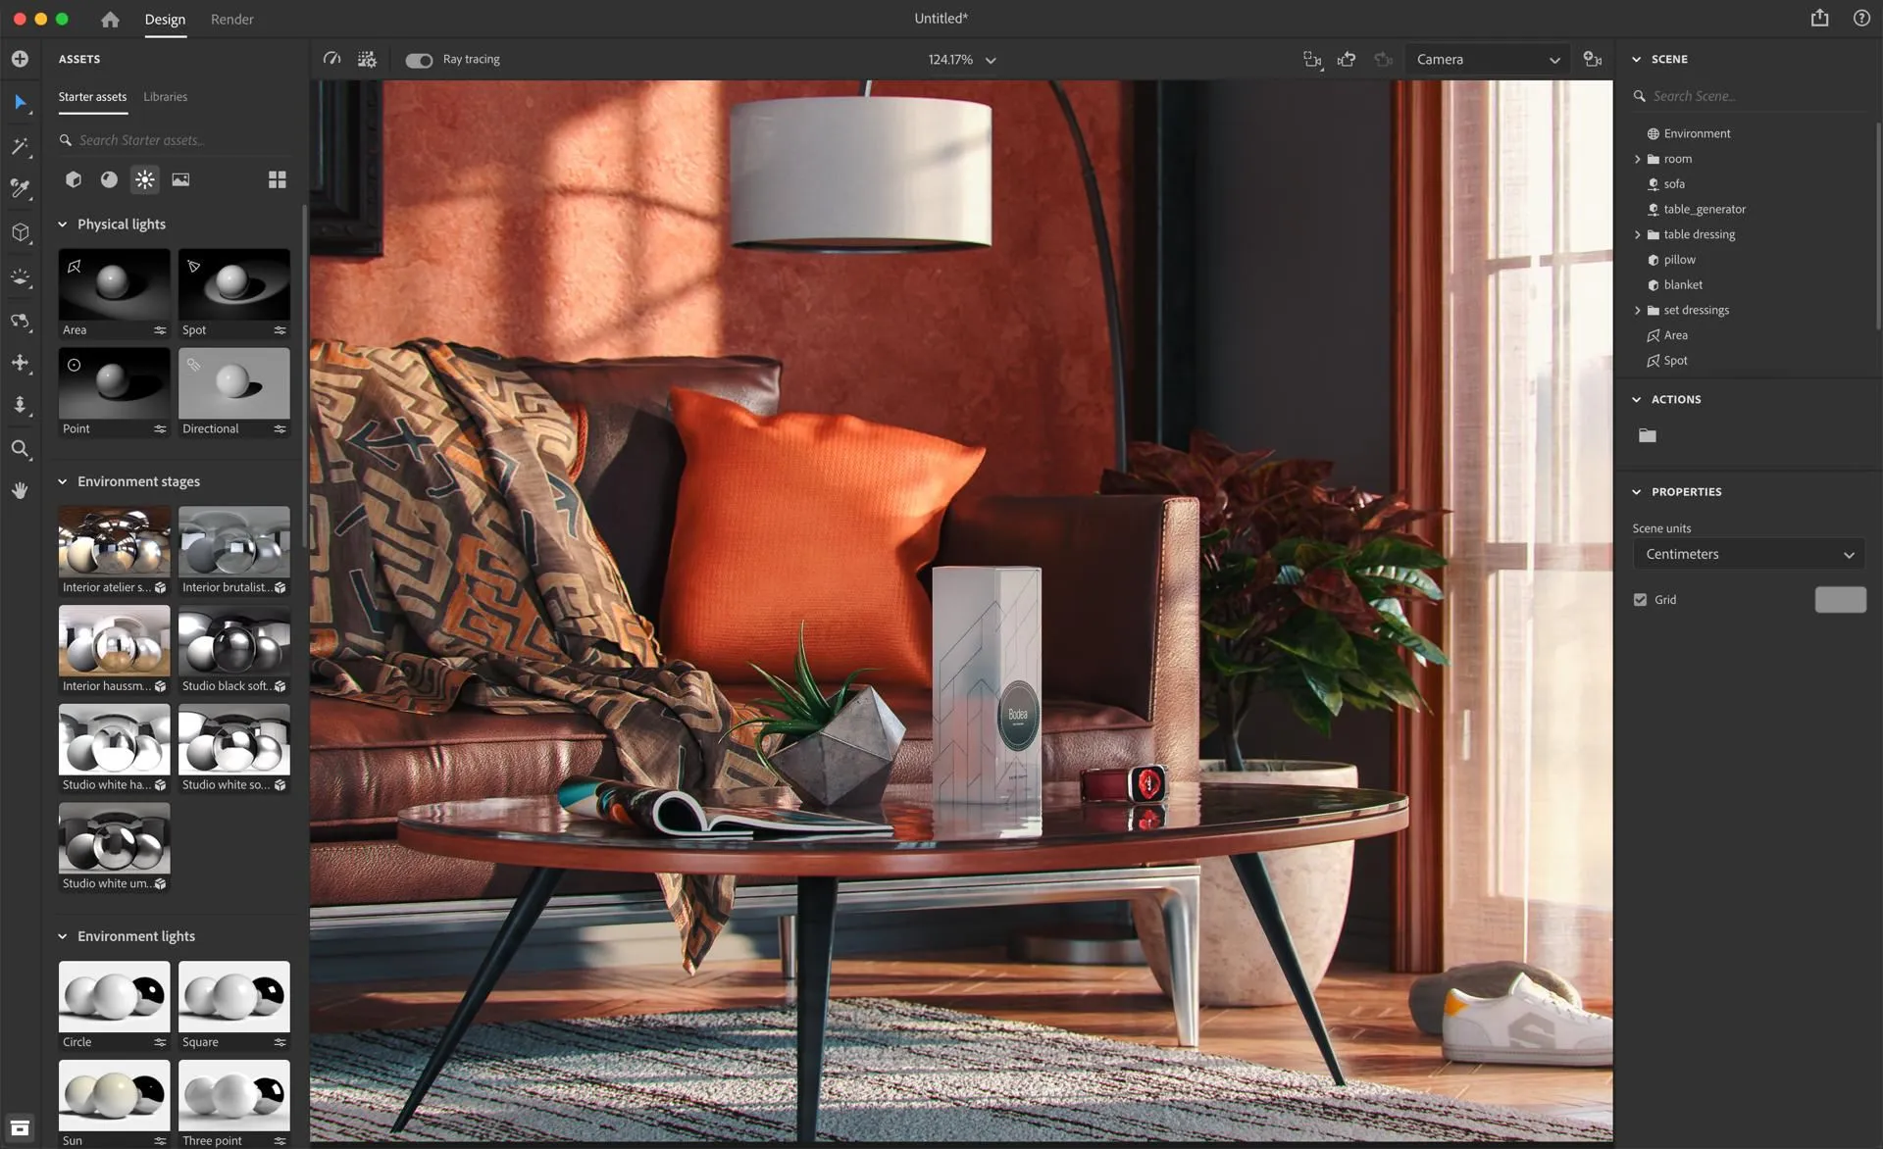Open the Add asset plus icon
The height and width of the screenshot is (1149, 1883).
click(x=20, y=58)
